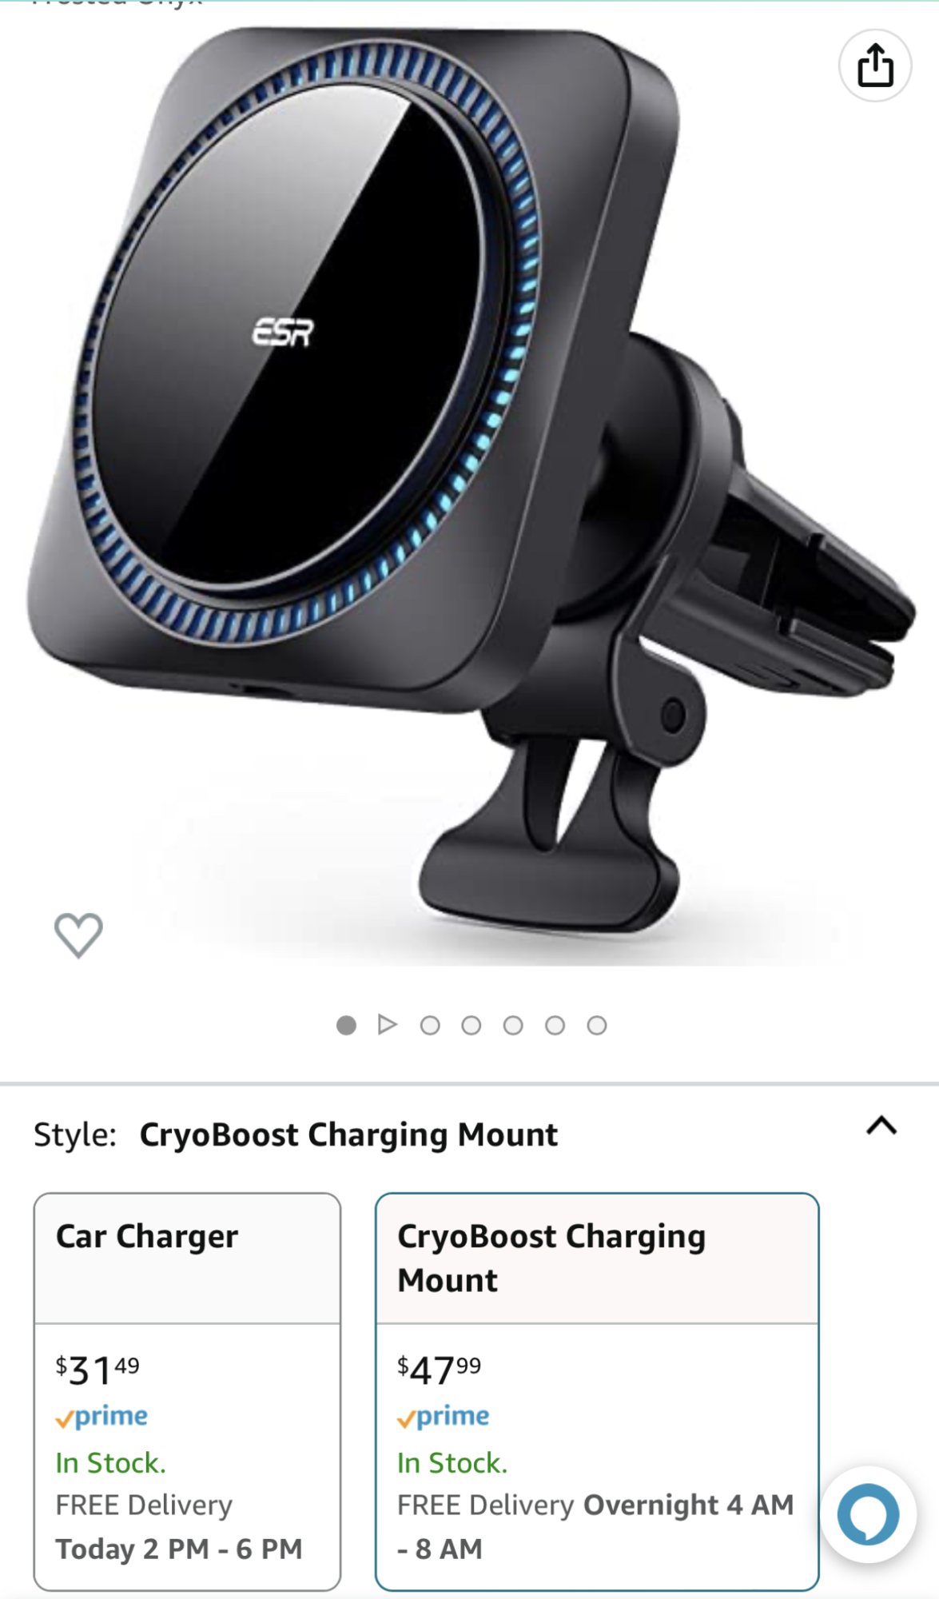Screen dimensions: 939x1599
Task: Show last carousel dot image
Action: point(597,1025)
